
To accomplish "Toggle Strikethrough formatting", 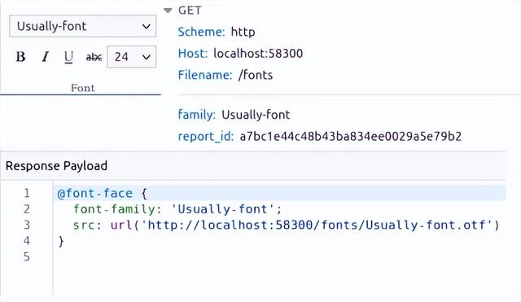I will 94,57.
